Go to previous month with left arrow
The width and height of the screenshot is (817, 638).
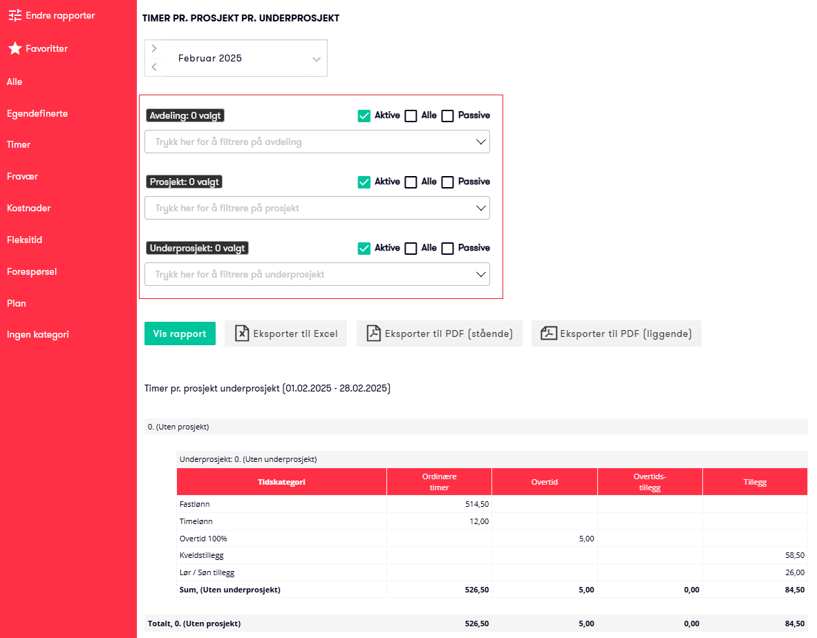pyautogui.click(x=154, y=67)
